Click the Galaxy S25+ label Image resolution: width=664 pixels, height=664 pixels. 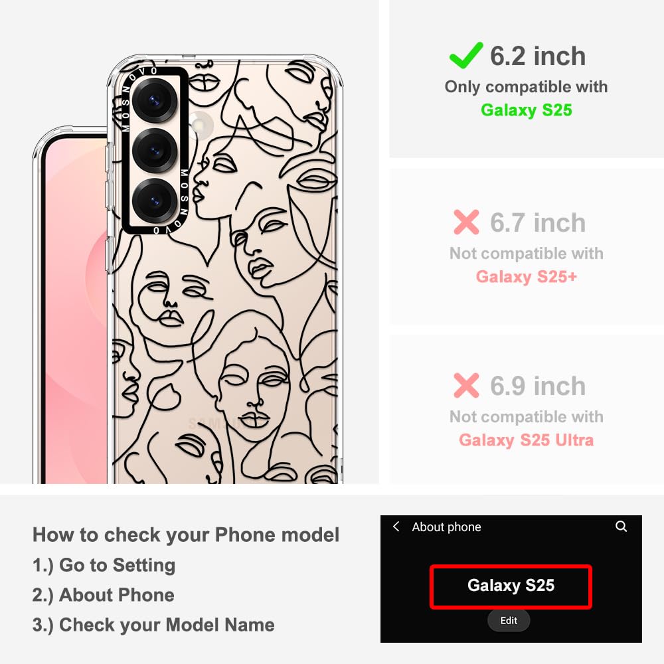(527, 276)
